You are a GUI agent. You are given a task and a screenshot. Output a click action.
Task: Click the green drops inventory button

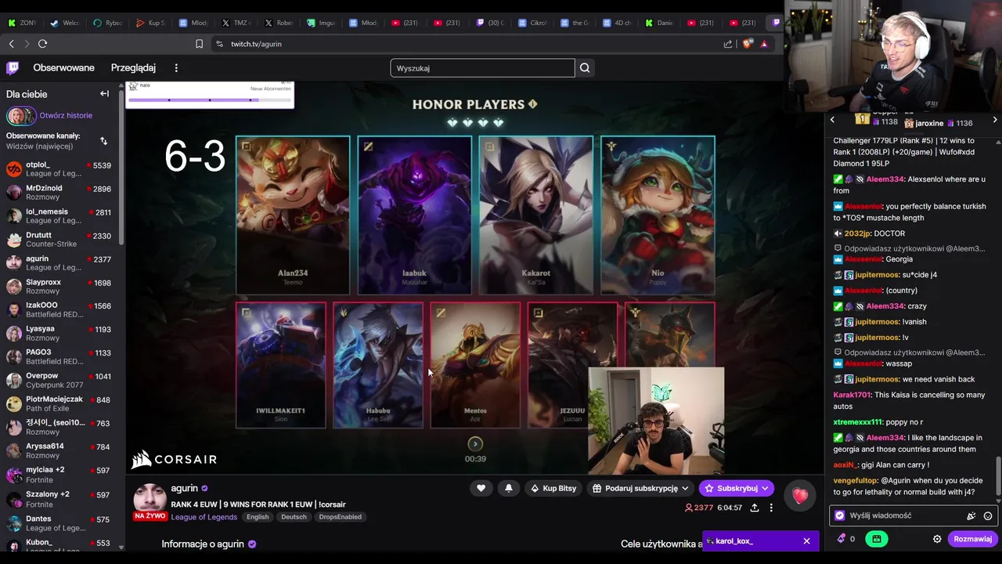[876, 539]
